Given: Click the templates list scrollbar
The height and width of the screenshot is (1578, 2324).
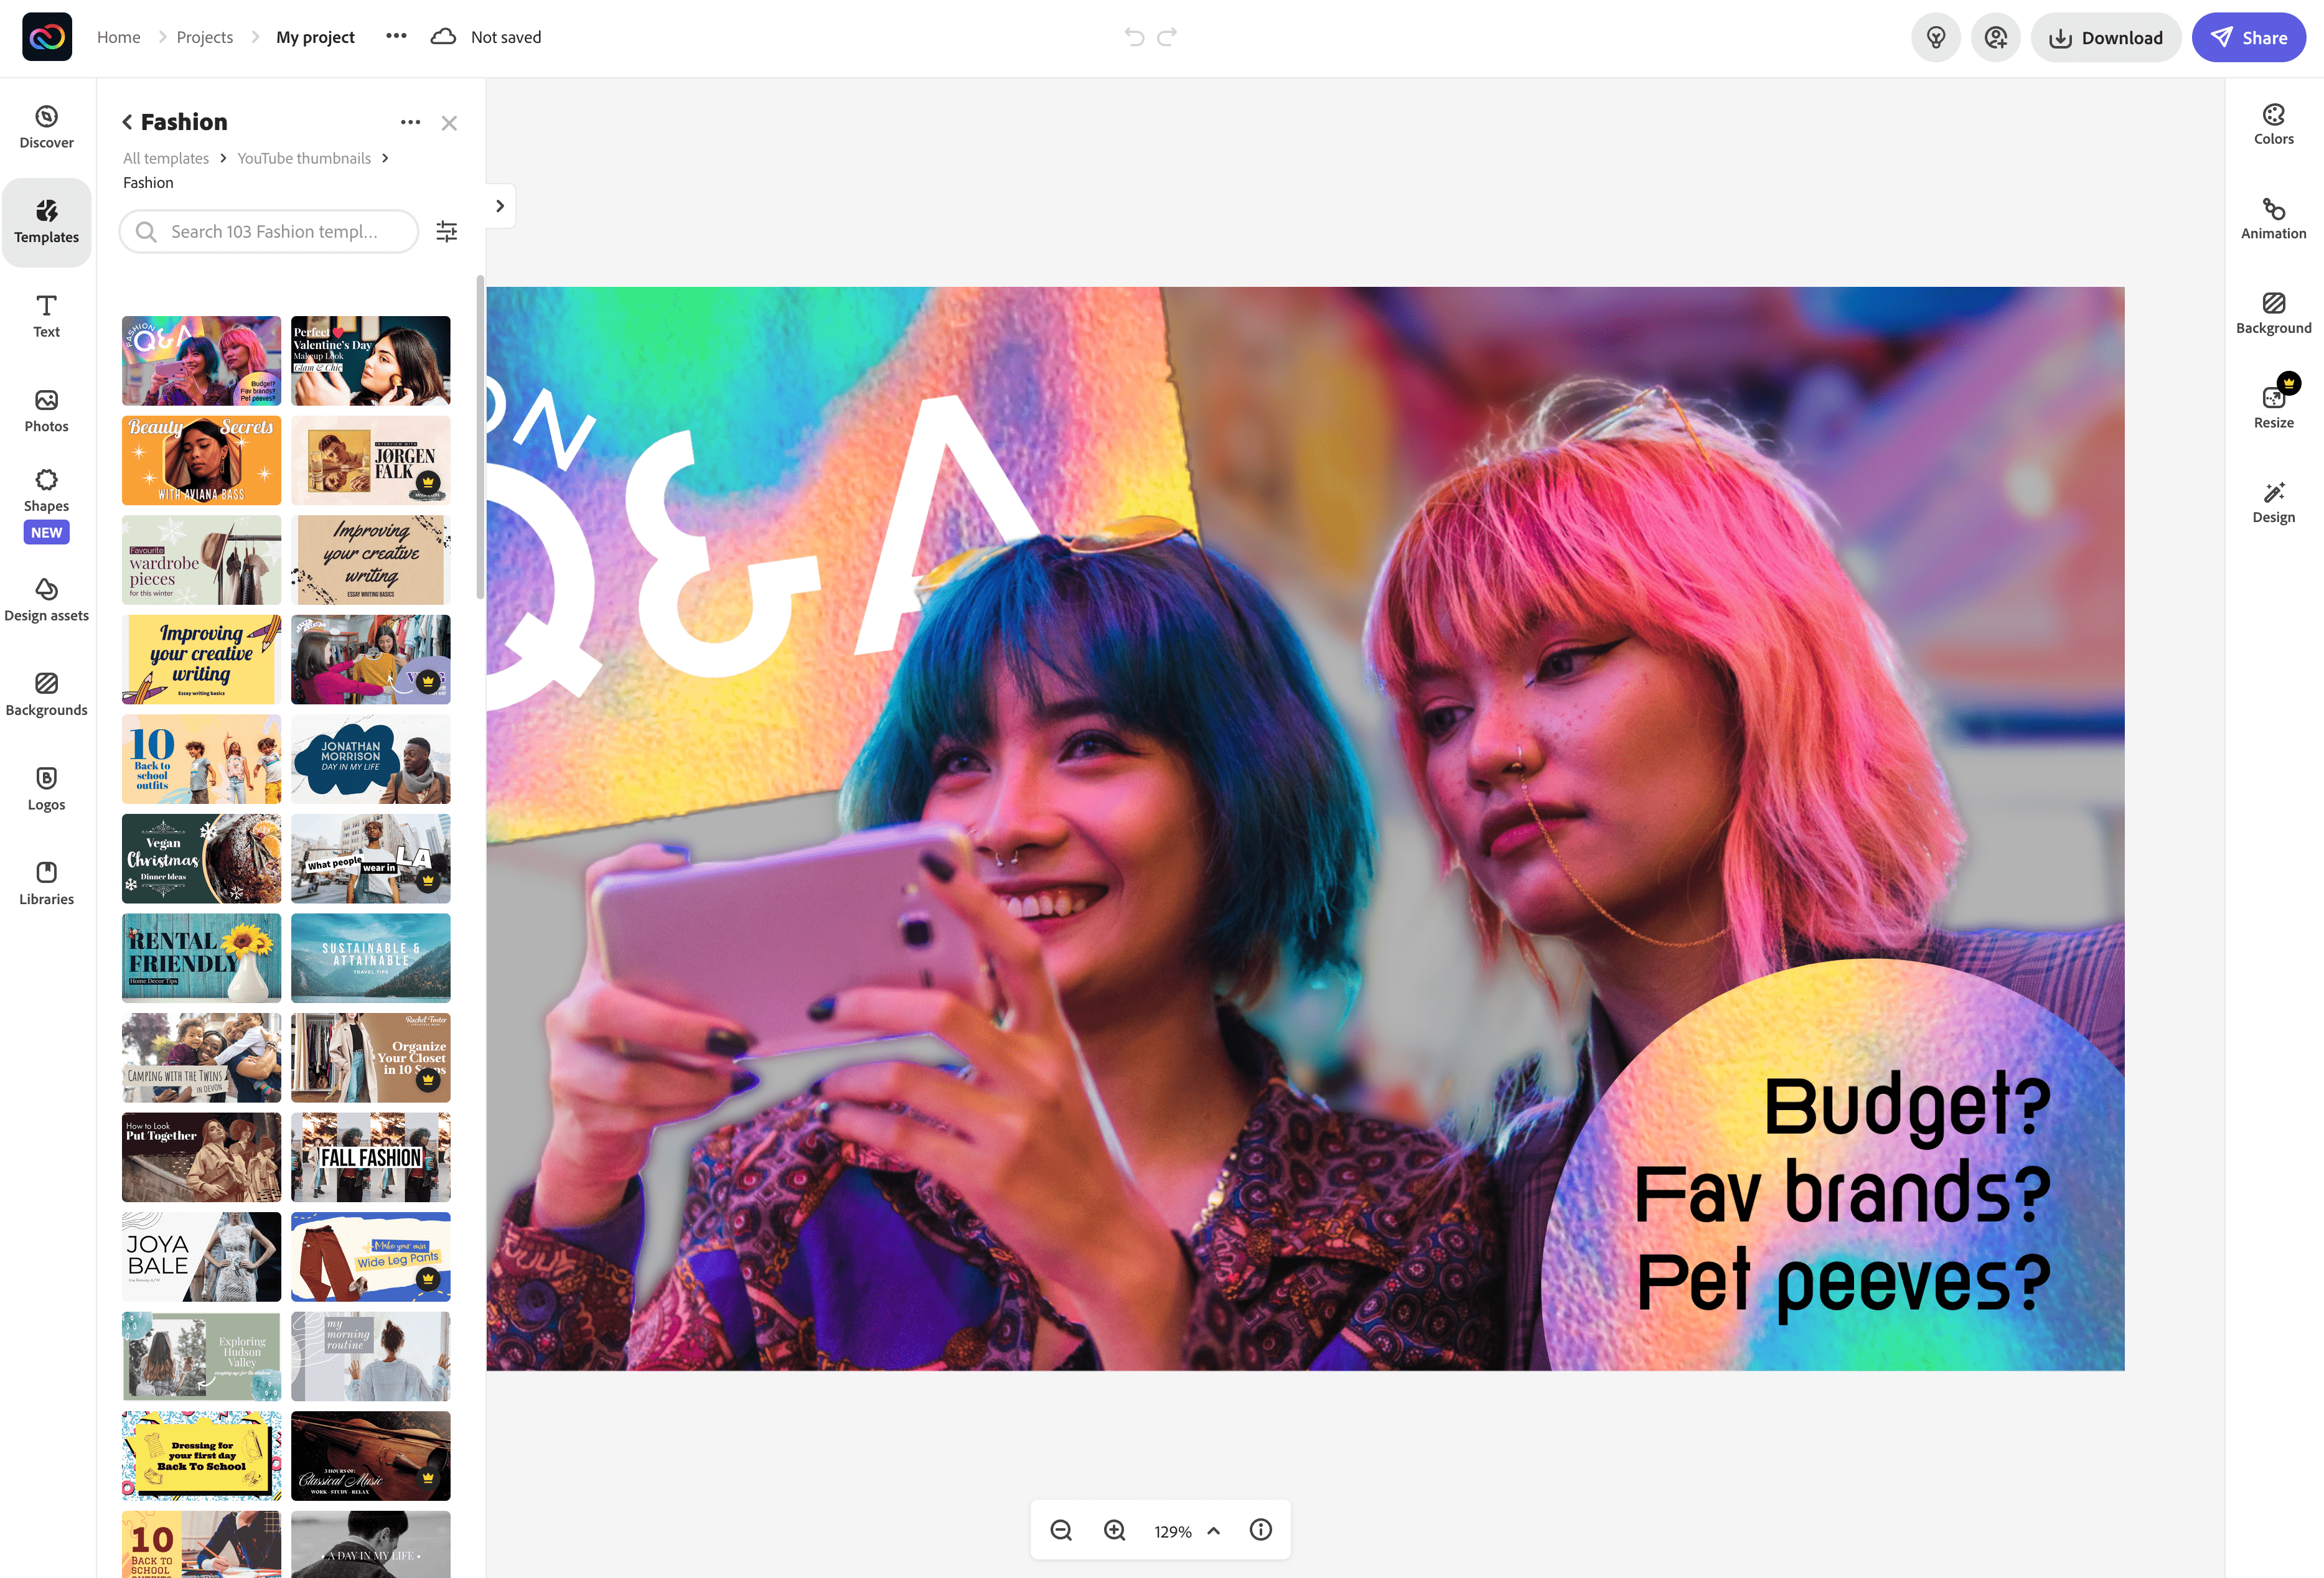Looking at the screenshot, I should [480, 437].
